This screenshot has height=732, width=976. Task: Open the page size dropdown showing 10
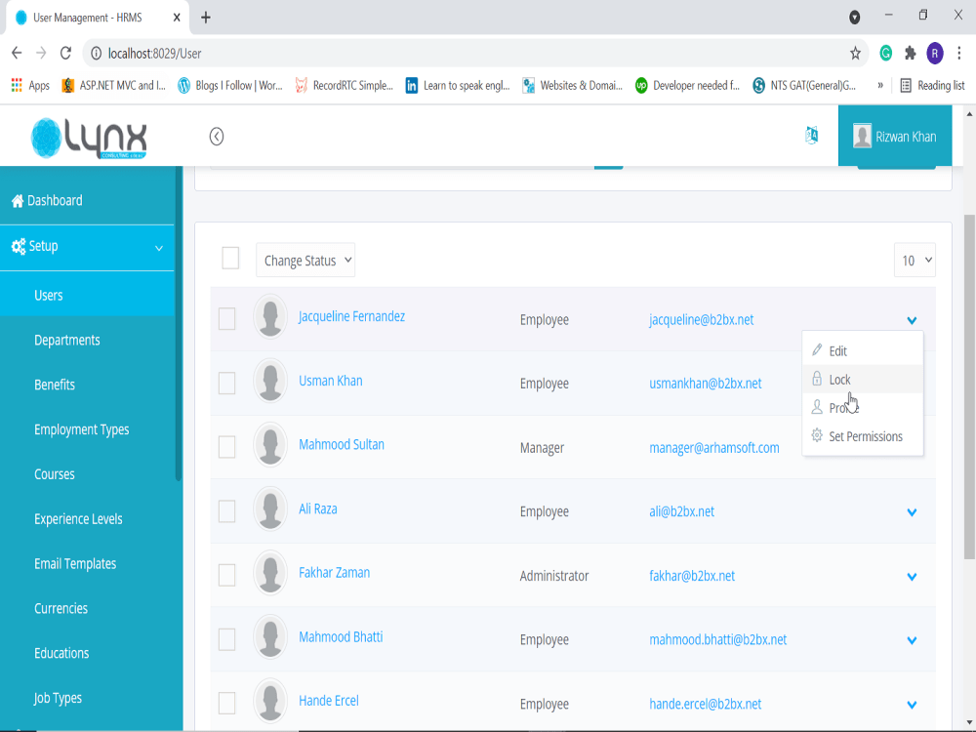click(915, 261)
